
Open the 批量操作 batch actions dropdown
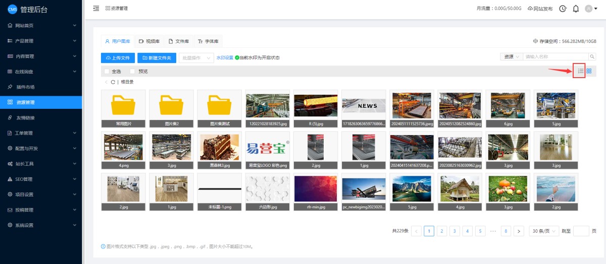tap(196, 58)
